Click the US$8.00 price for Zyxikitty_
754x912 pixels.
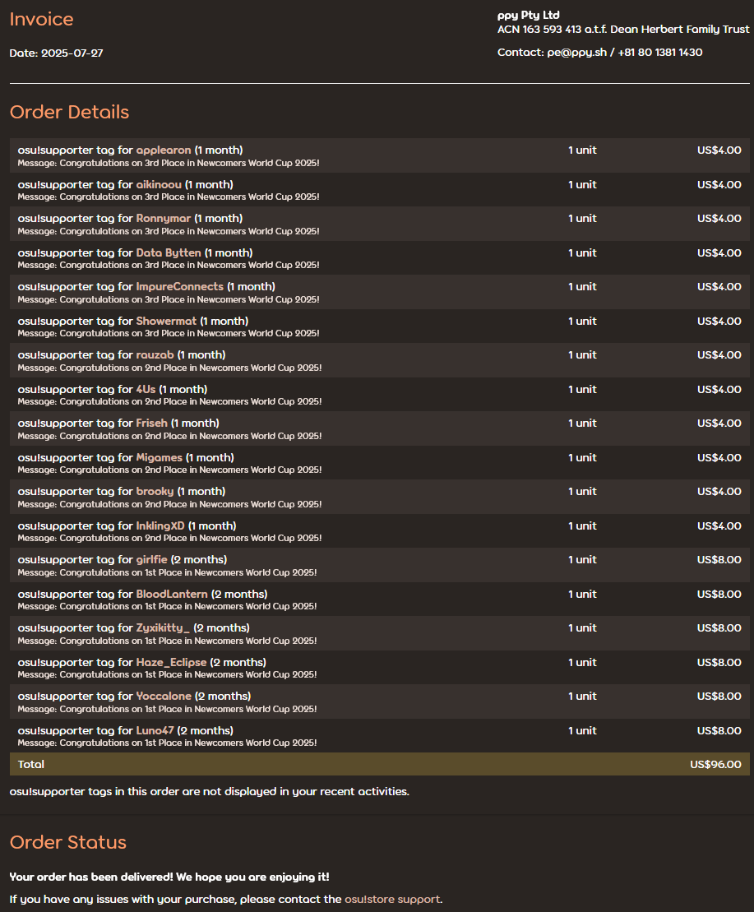(719, 627)
